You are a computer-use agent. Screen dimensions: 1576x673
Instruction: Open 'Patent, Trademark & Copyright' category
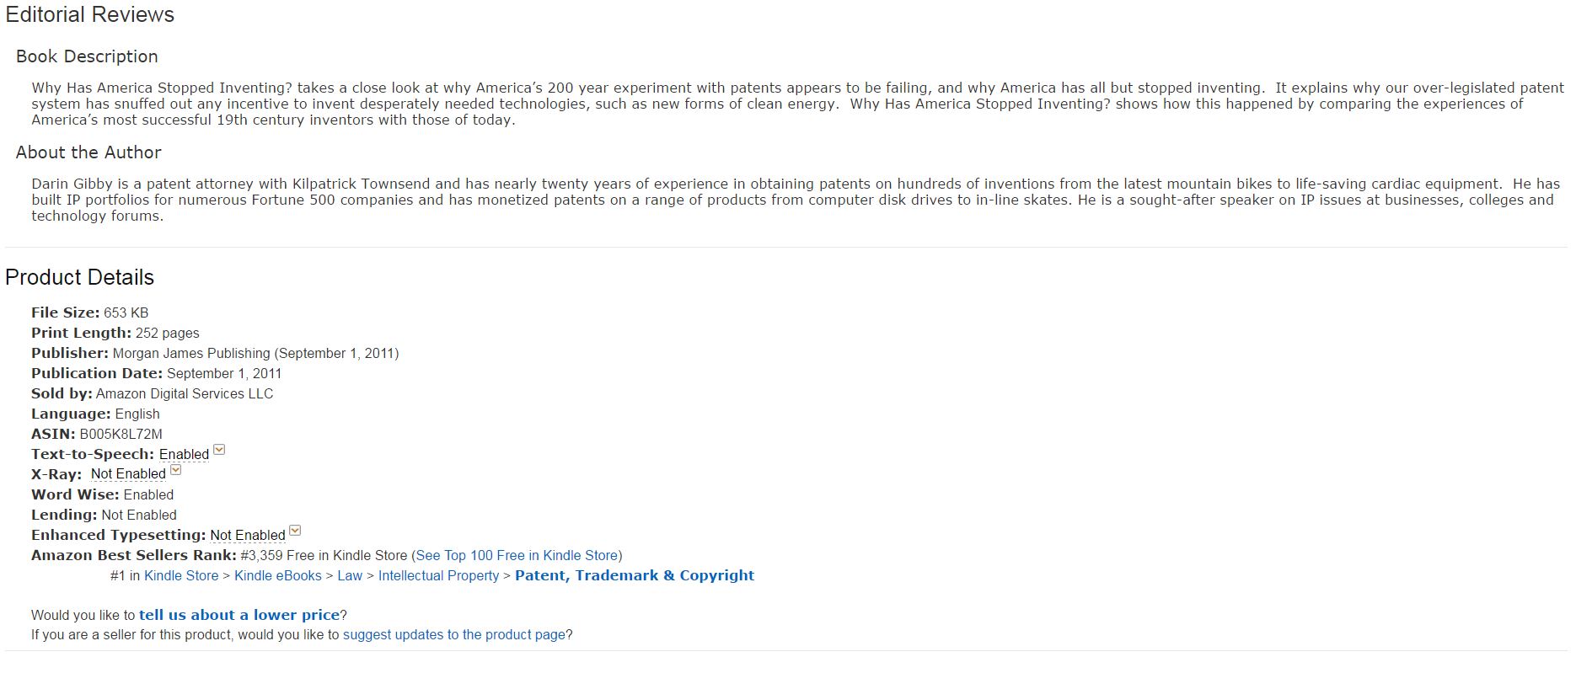635,575
